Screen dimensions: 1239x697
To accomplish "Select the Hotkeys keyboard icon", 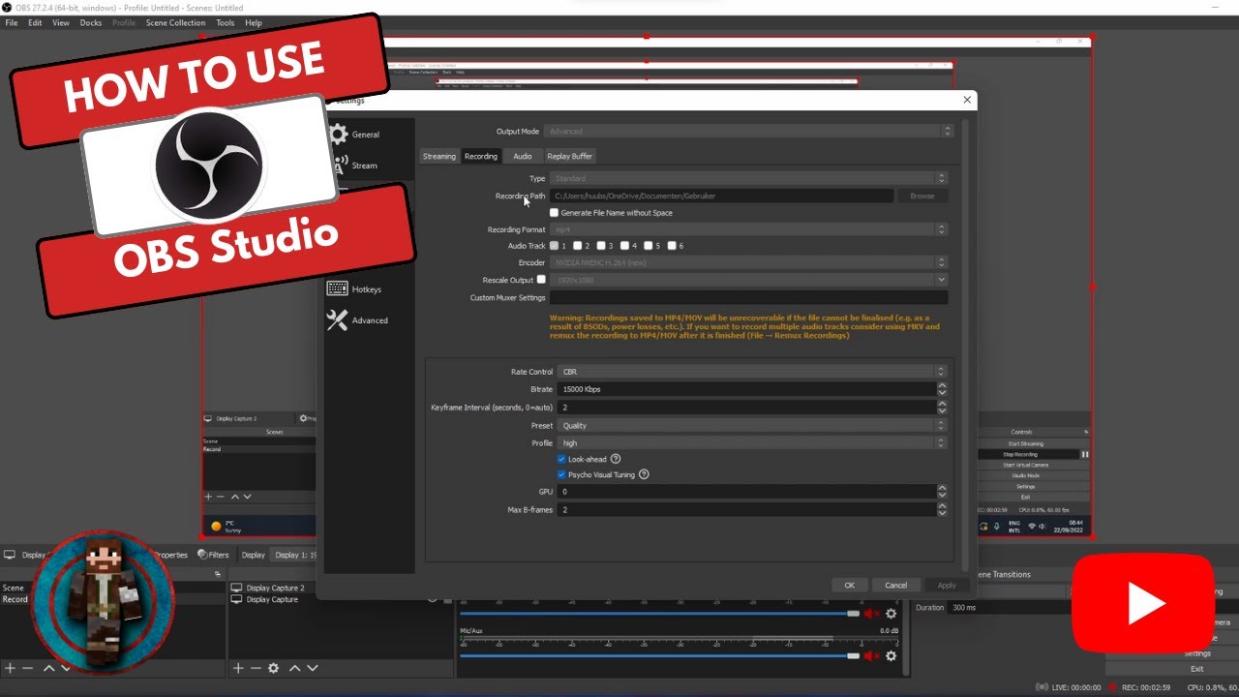I will pyautogui.click(x=337, y=288).
